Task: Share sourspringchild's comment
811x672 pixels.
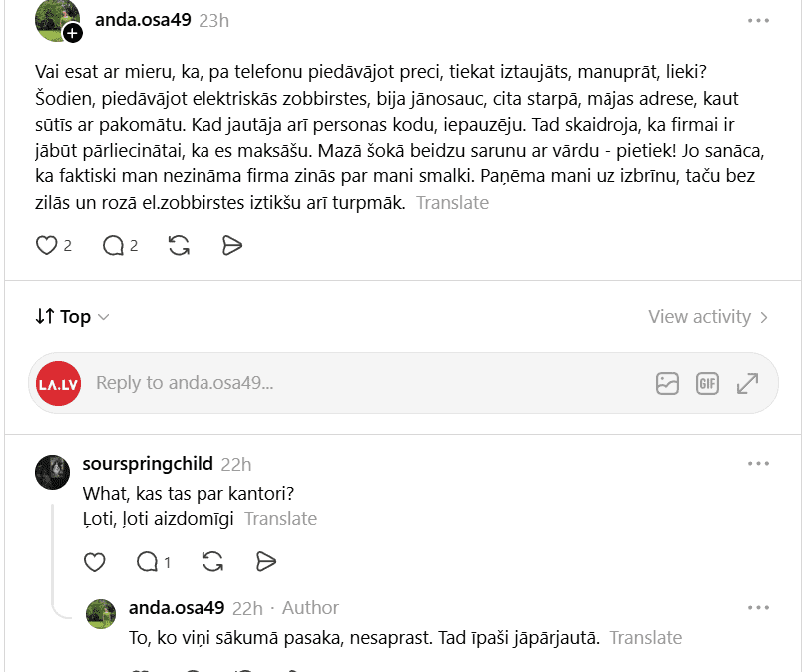Action: click(x=266, y=562)
